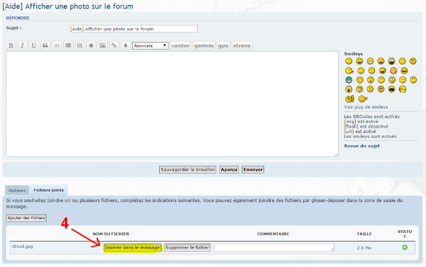Click the file comment text box
The height and width of the screenshot is (267, 426).
tap(274, 247)
